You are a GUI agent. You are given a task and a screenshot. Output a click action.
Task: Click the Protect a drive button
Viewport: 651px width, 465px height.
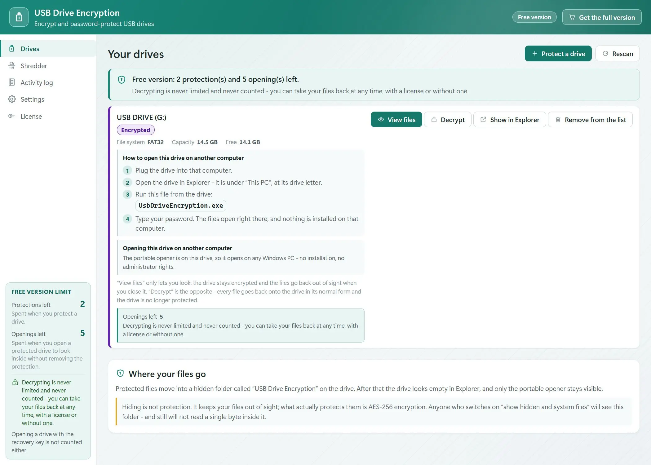click(x=558, y=54)
